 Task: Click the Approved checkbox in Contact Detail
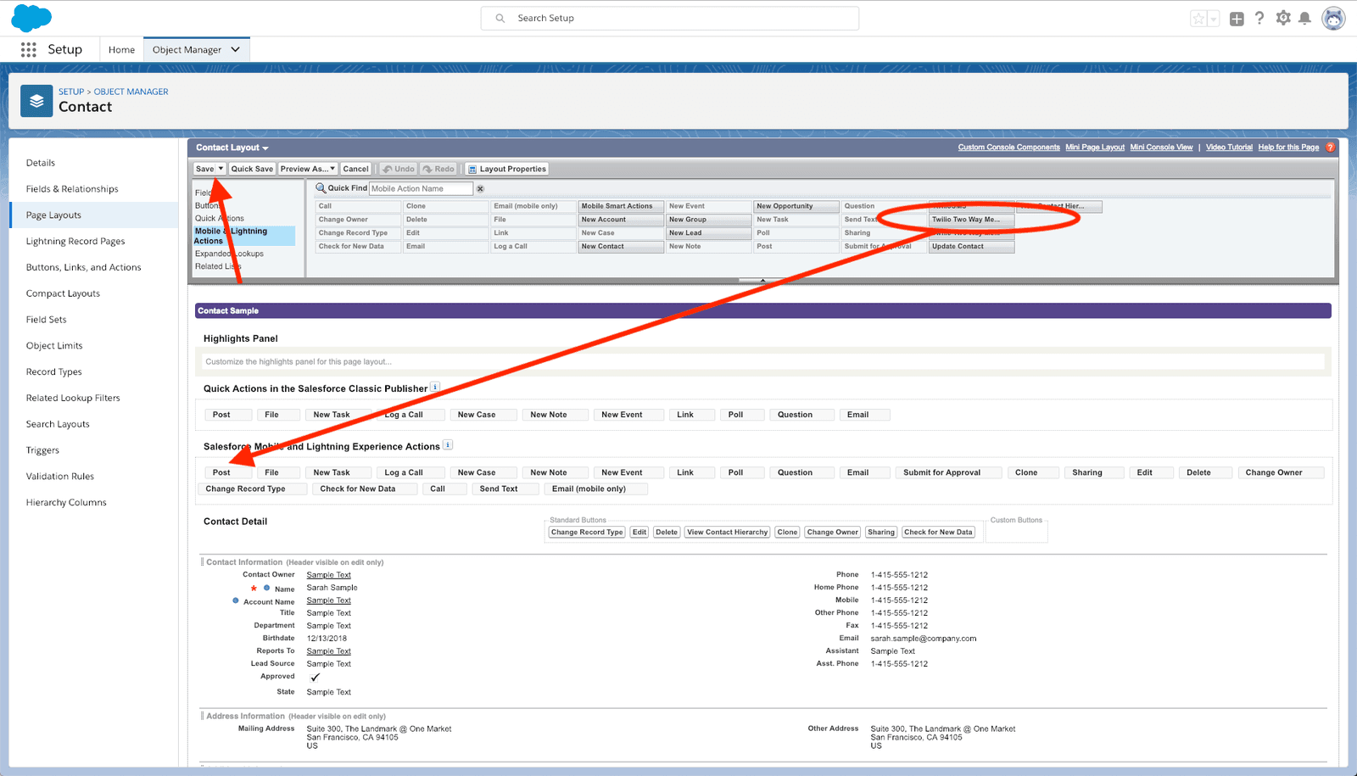pyautogui.click(x=315, y=677)
